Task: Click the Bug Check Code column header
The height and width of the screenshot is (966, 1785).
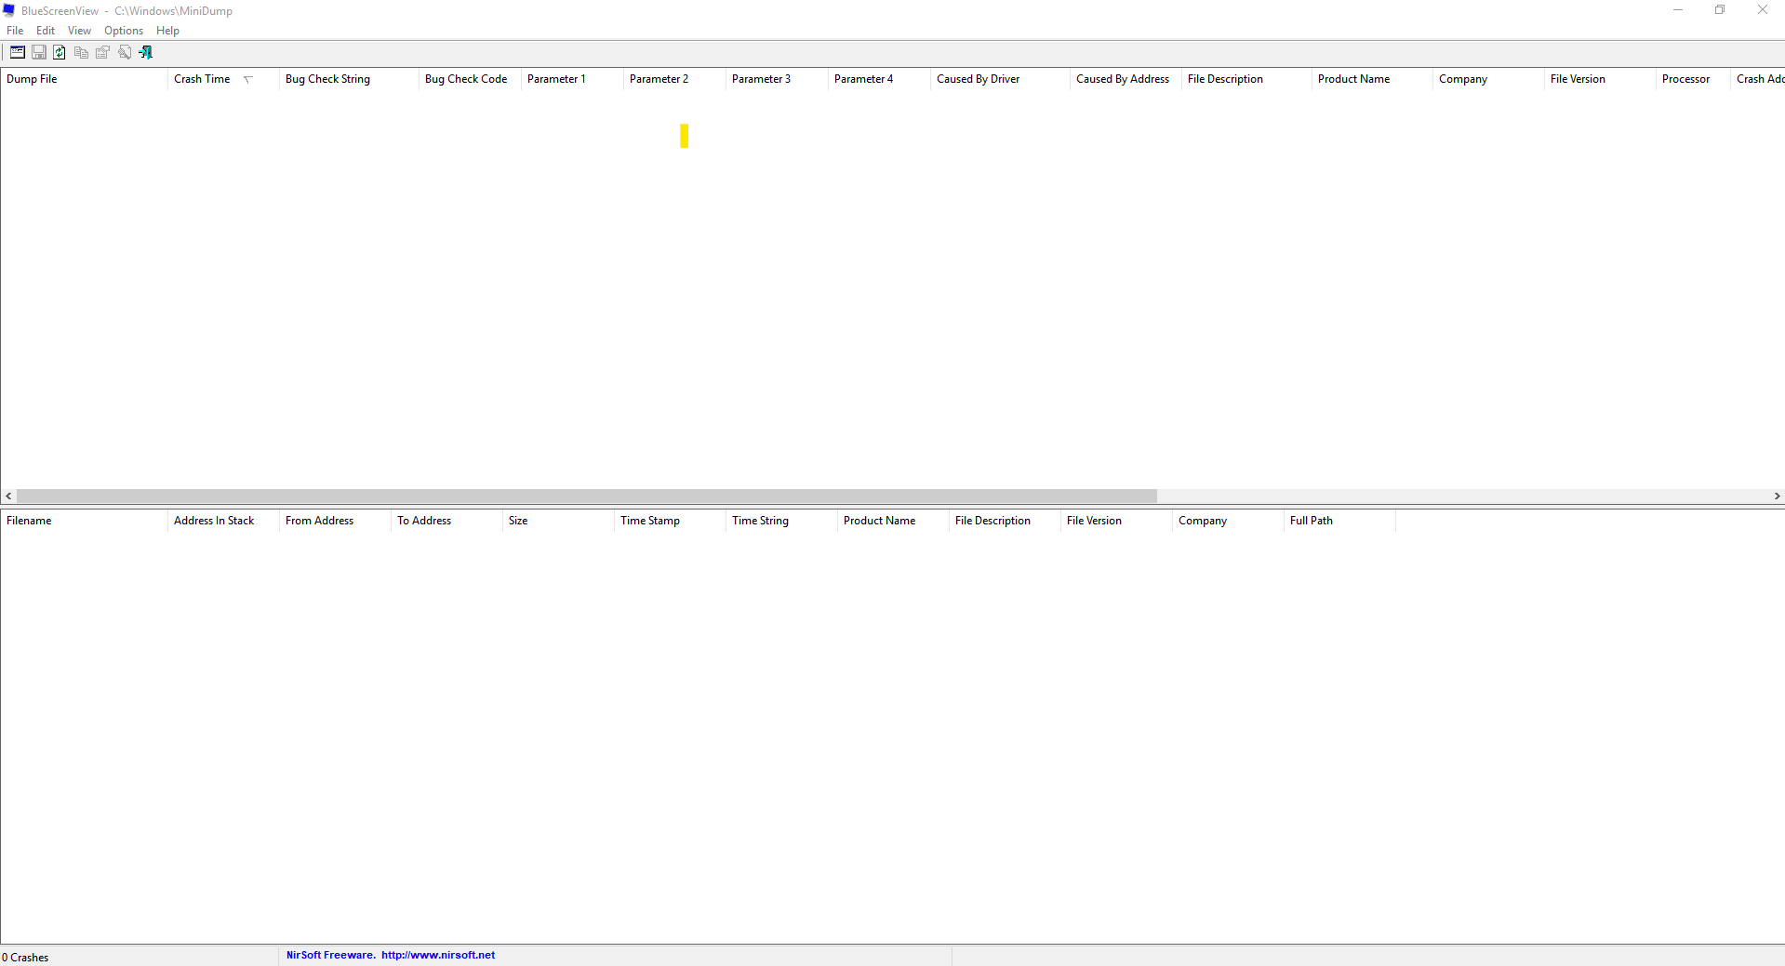Action: (470, 79)
